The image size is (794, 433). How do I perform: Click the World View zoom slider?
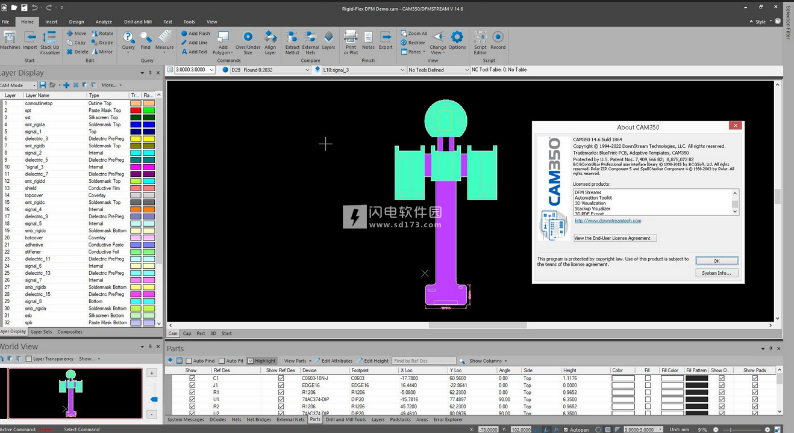(154, 399)
